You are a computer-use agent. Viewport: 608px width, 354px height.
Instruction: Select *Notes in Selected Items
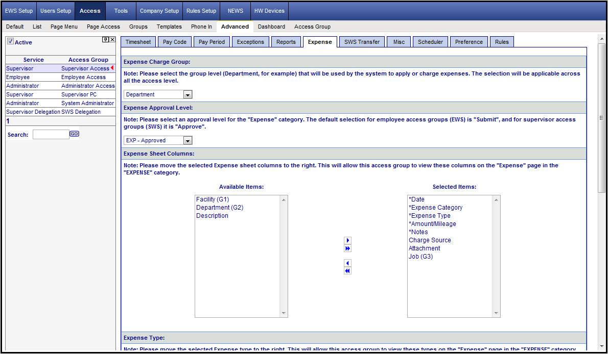418,232
